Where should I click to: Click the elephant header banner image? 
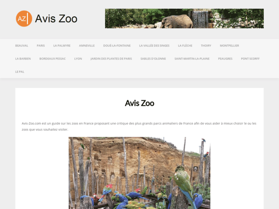[x=184, y=18]
